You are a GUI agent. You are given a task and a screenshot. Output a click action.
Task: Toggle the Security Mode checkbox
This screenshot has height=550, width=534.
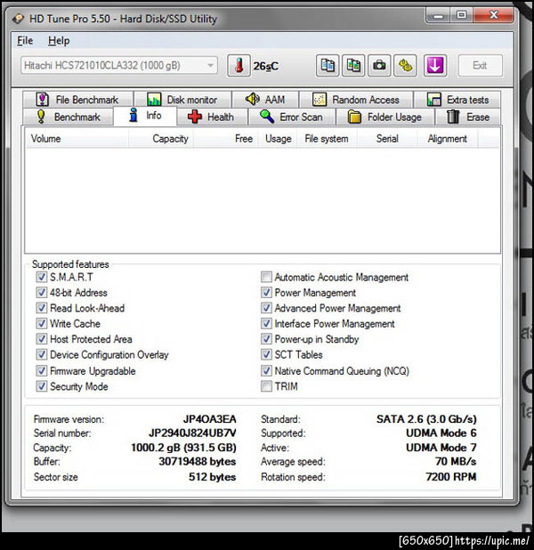[42, 386]
